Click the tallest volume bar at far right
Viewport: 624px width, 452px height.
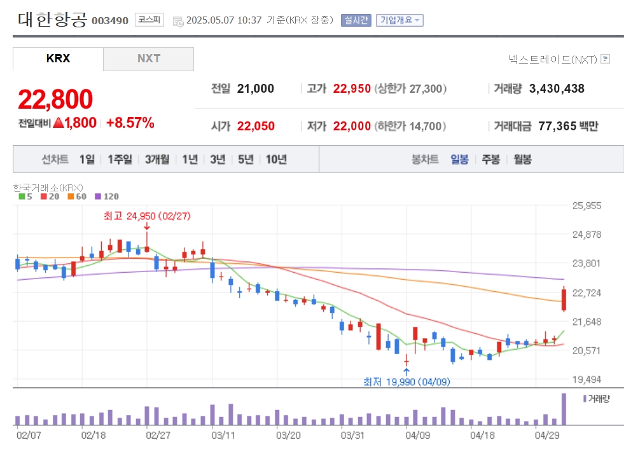click(564, 409)
